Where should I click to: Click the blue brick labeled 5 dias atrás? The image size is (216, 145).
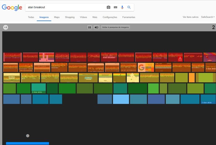pos(208,99)
